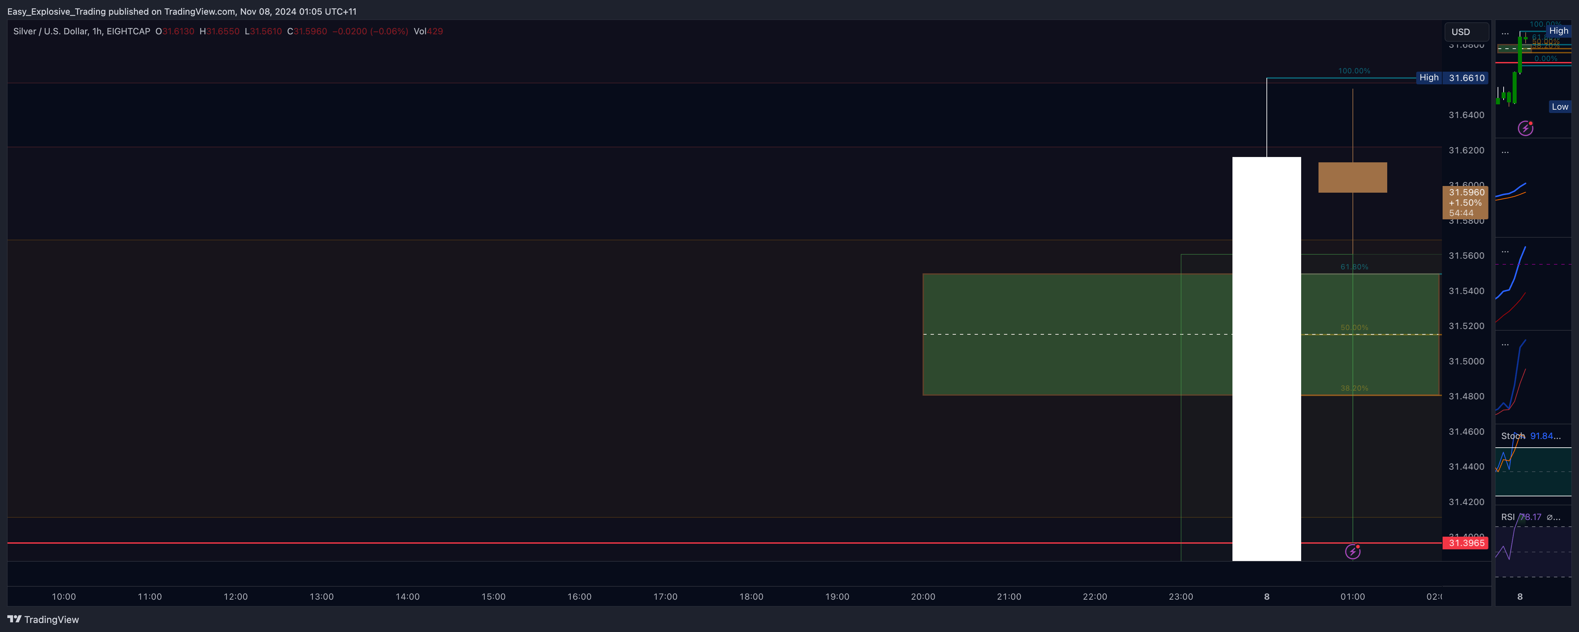Click the 31.4400 price axis label
This screenshot has height=632, width=1579.
pyautogui.click(x=1466, y=467)
